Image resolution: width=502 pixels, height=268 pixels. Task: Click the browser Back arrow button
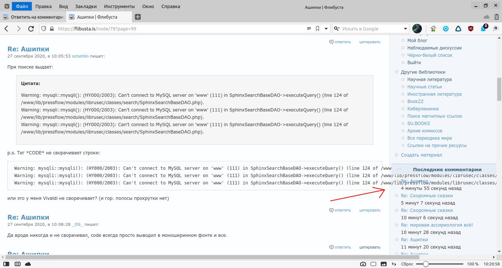(6, 29)
